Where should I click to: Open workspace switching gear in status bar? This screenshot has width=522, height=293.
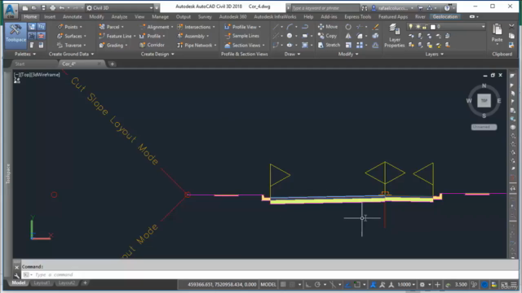pyautogui.click(x=422, y=285)
